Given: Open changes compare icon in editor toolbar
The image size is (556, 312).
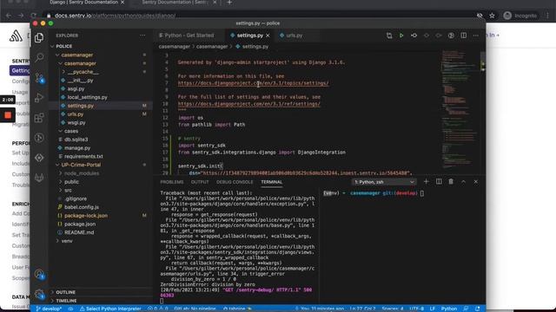Looking at the screenshot, I should 389,36.
